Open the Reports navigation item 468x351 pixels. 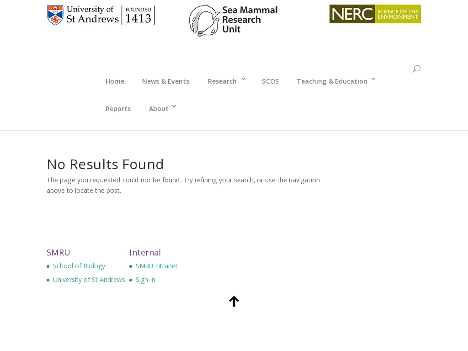(x=118, y=109)
